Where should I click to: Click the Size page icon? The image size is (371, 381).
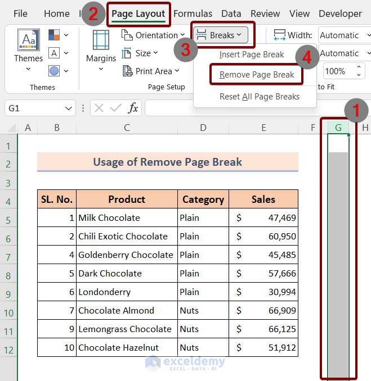(x=126, y=53)
